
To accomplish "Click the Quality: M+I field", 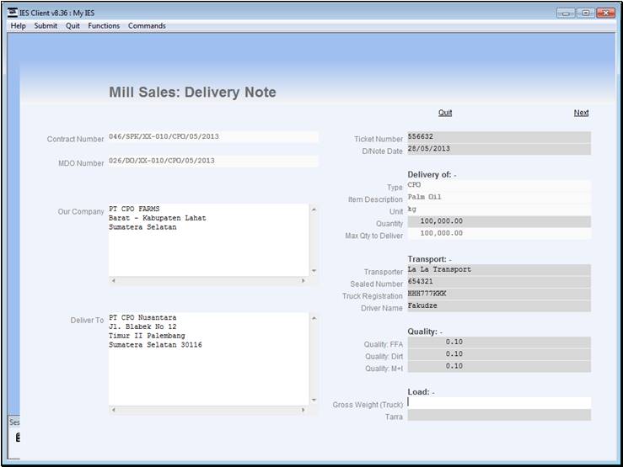I will click(499, 367).
